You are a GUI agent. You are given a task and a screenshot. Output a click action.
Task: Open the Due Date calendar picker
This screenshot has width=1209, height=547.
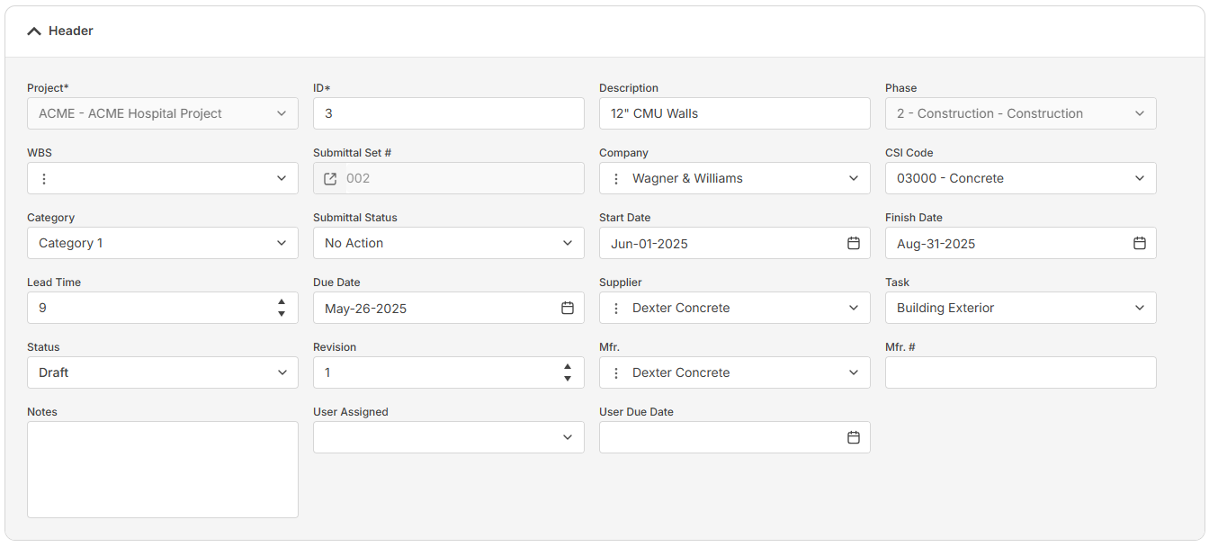[568, 308]
